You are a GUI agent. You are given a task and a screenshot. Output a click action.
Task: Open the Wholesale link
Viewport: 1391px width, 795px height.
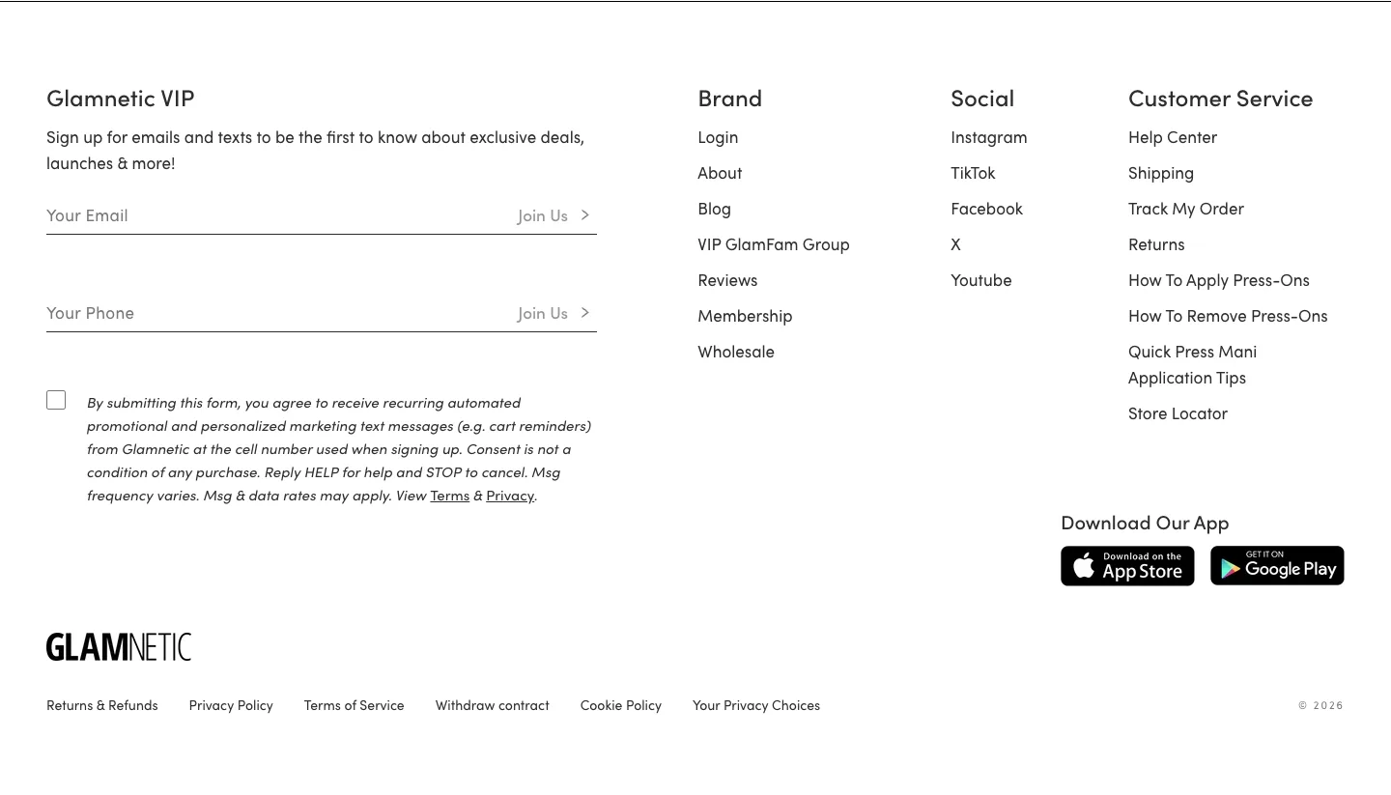[x=736, y=352]
